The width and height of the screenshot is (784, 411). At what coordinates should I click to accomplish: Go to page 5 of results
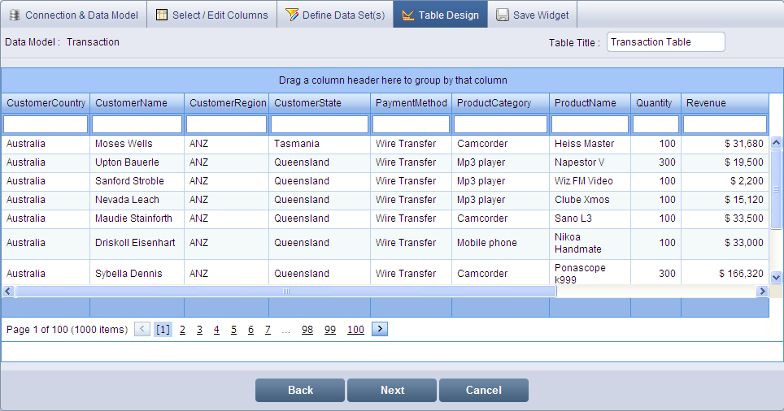(233, 330)
